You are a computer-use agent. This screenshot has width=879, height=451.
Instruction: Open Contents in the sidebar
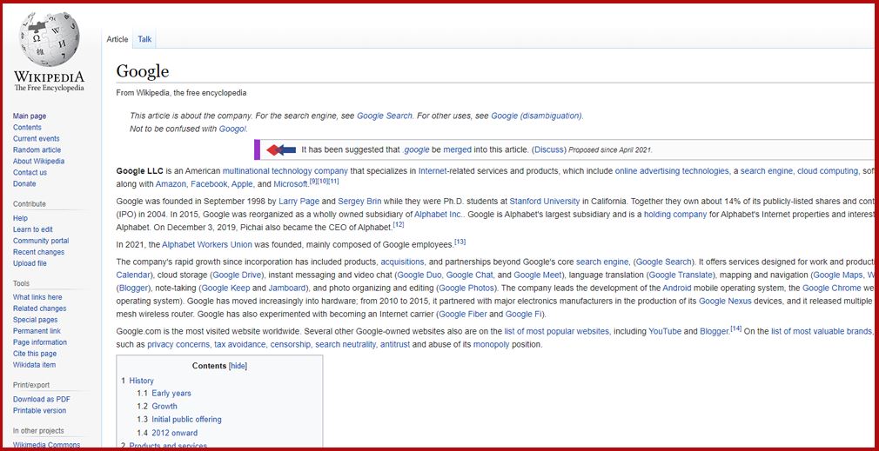[x=27, y=127]
